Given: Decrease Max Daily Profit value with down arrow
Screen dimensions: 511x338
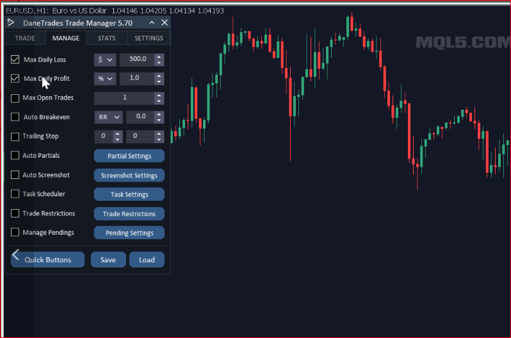Looking at the screenshot, I should tap(159, 81).
